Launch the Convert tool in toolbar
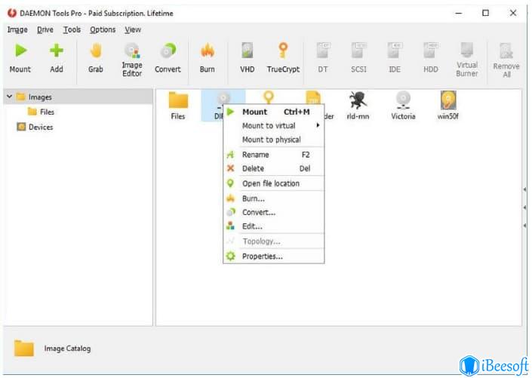This screenshot has width=532, height=378. pos(168,57)
